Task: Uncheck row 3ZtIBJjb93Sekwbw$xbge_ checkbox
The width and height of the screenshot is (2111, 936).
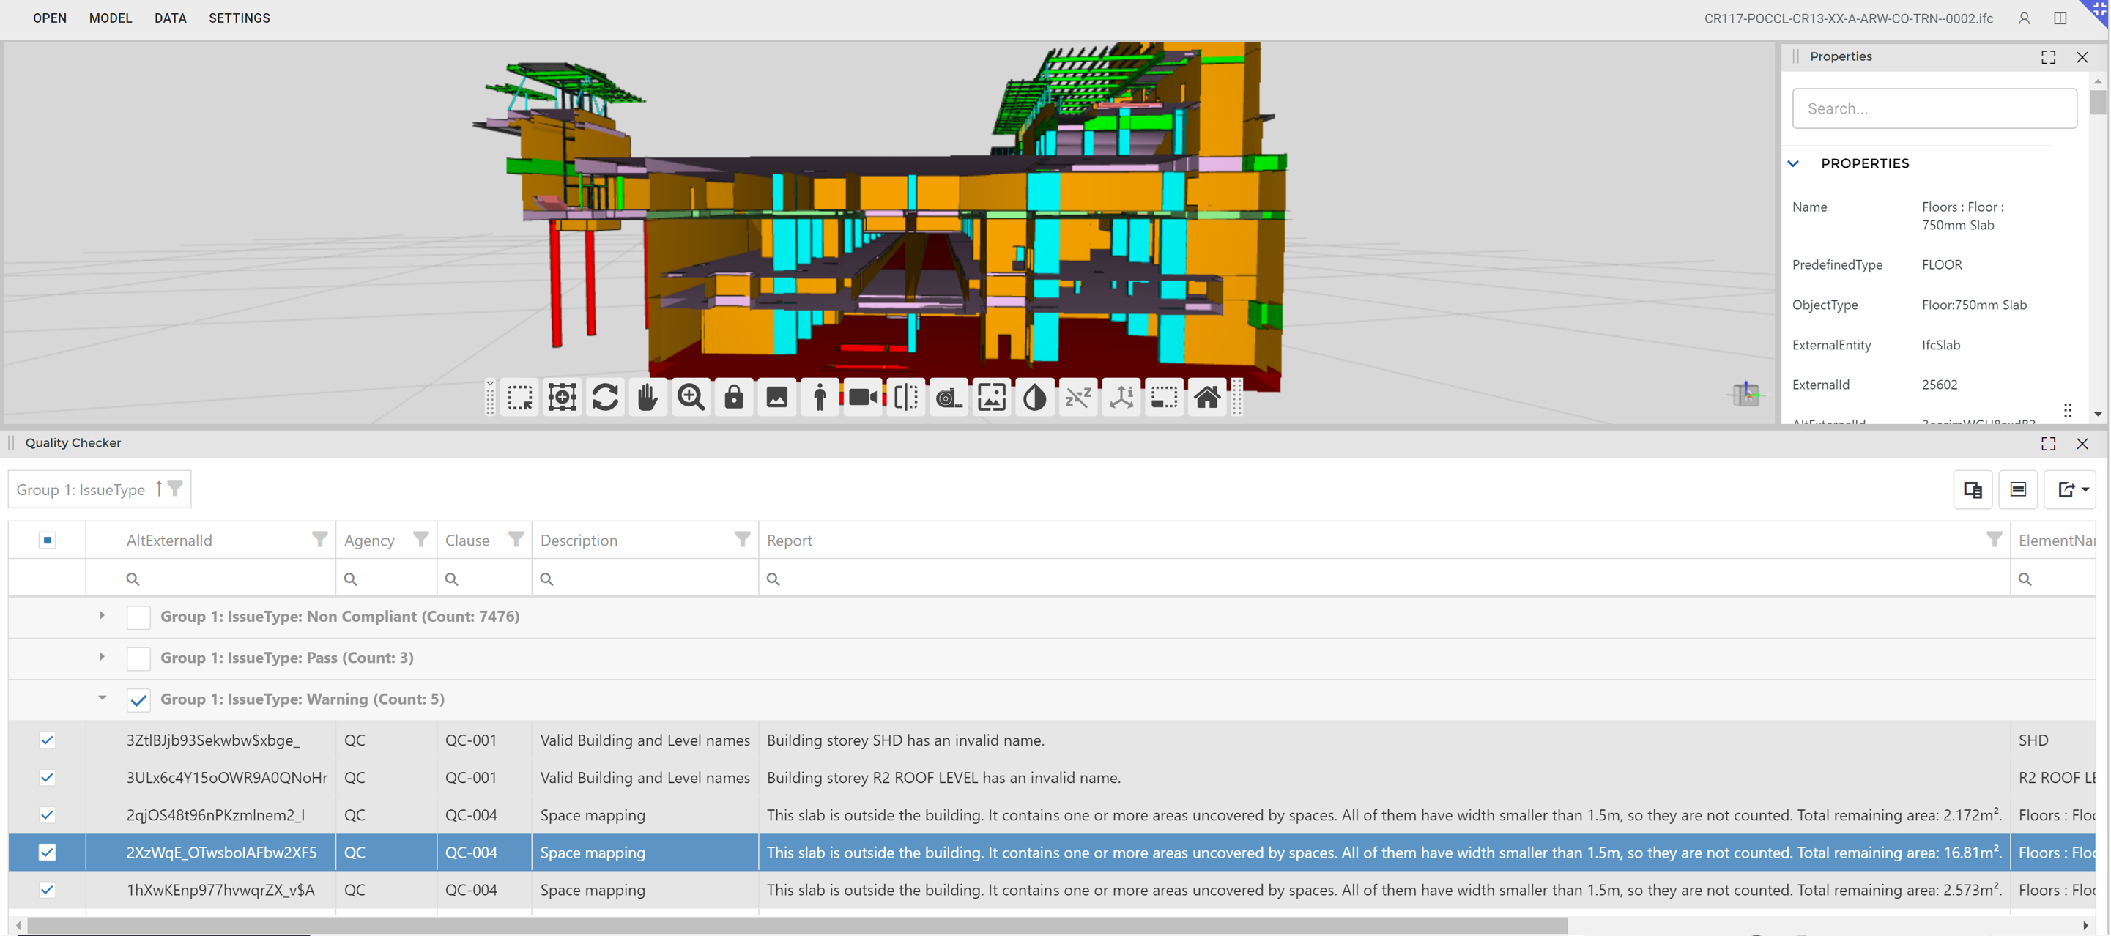Action: pyautogui.click(x=47, y=740)
